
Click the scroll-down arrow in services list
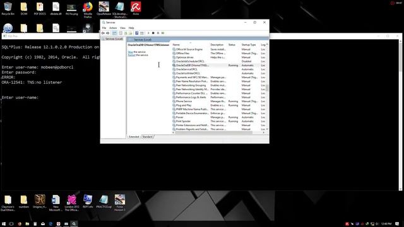[267, 129]
